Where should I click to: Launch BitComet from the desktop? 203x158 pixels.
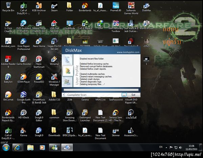tap(8, 96)
